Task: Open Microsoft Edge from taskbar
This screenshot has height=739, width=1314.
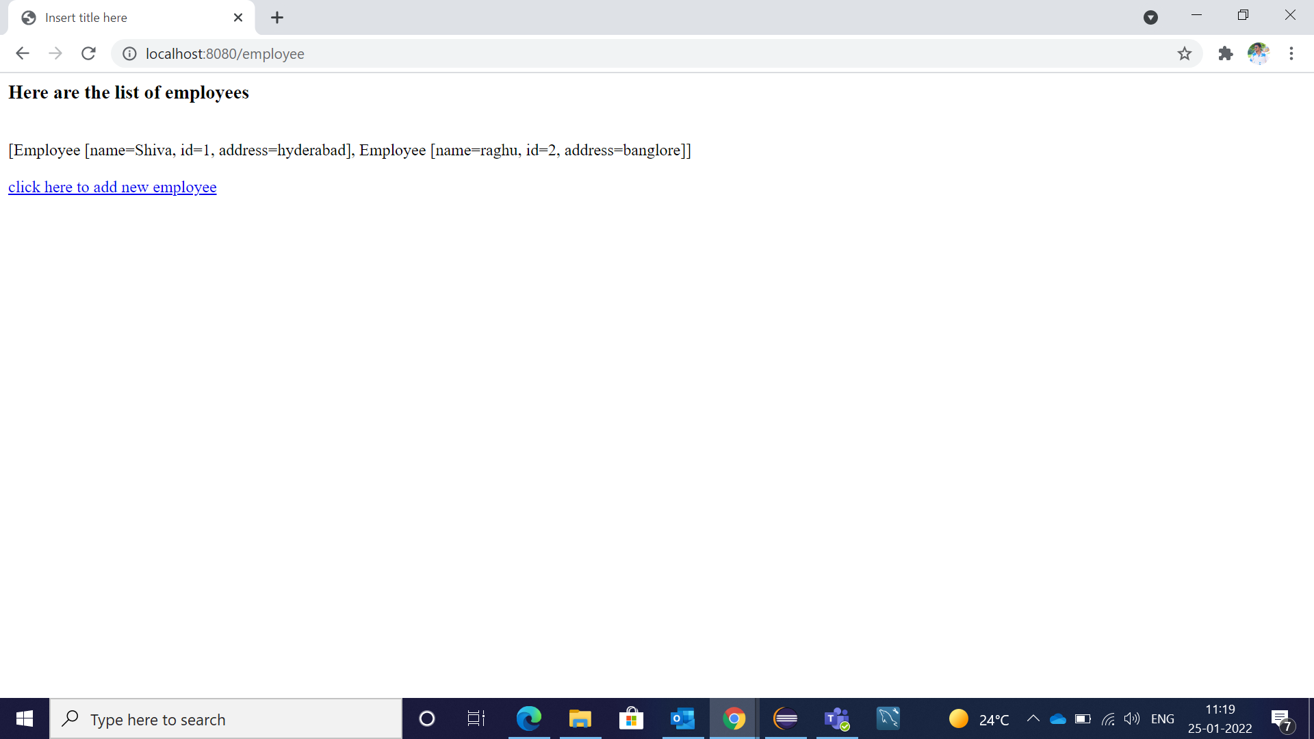Action: tap(528, 718)
